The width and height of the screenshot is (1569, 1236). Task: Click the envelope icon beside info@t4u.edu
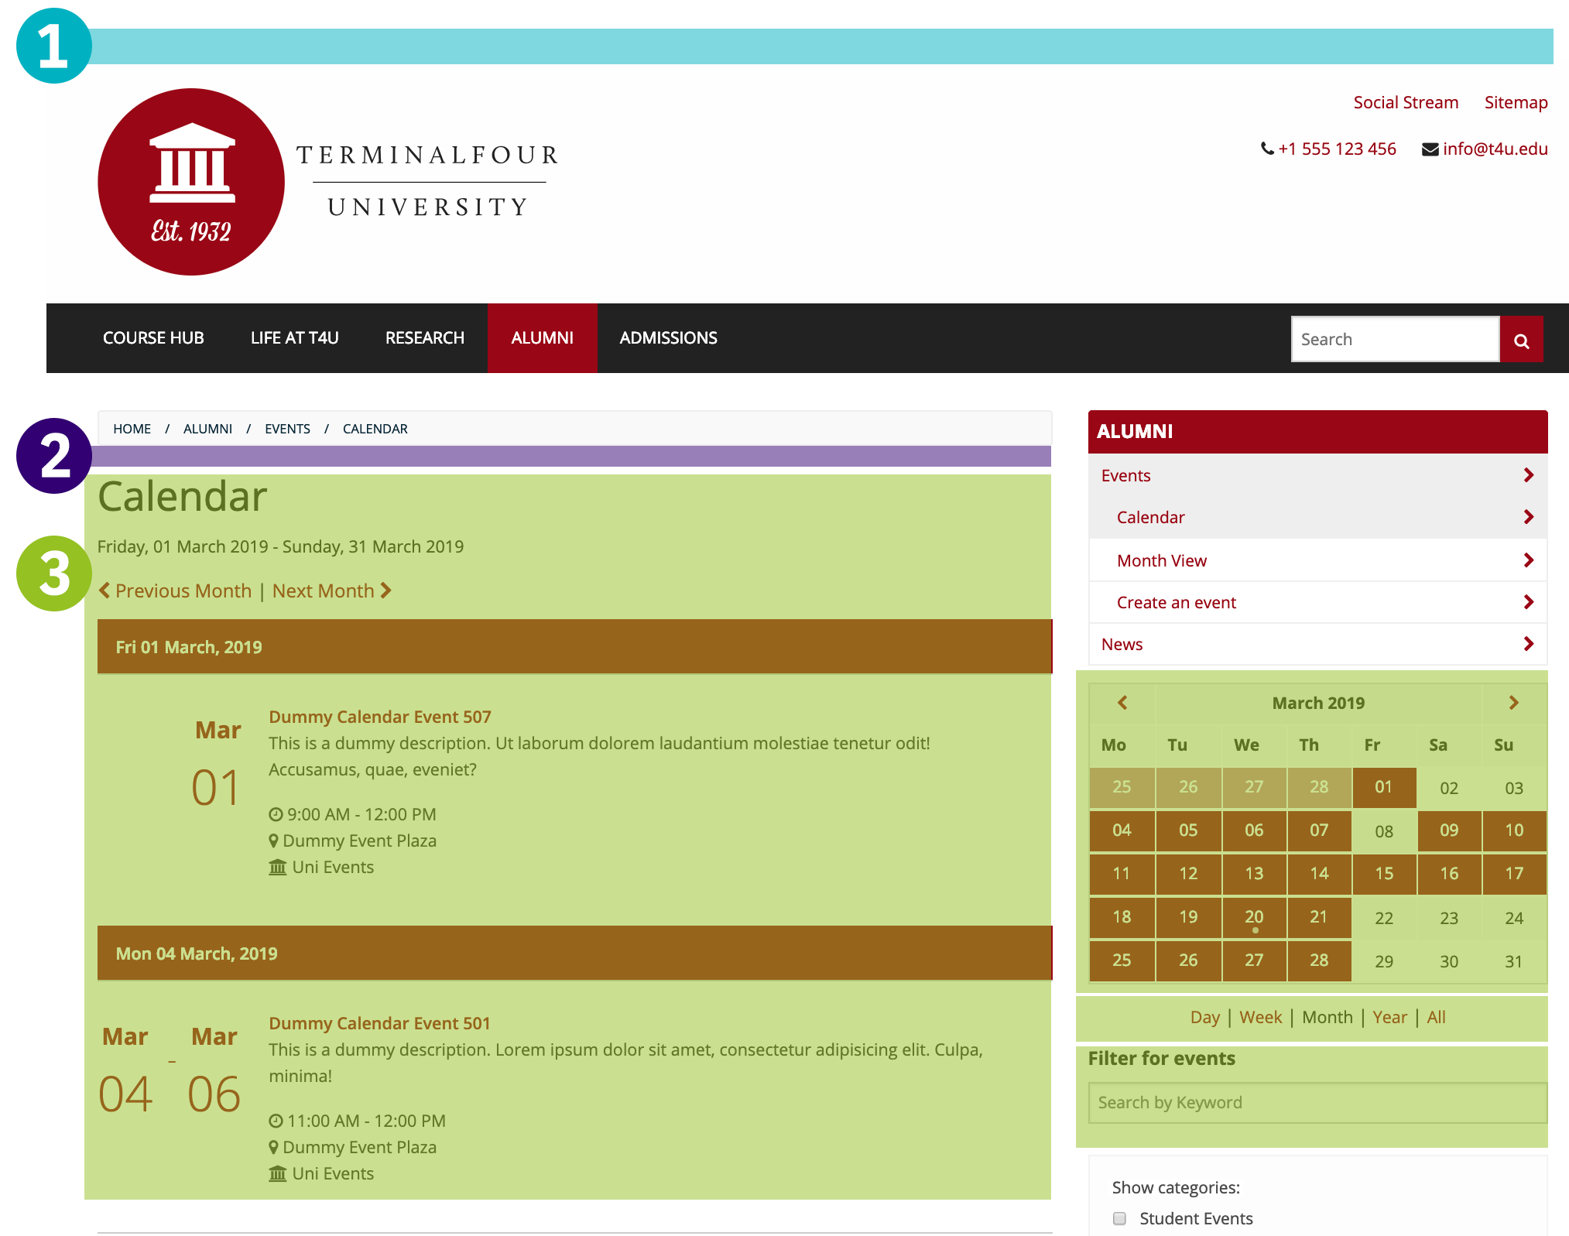coord(1430,149)
